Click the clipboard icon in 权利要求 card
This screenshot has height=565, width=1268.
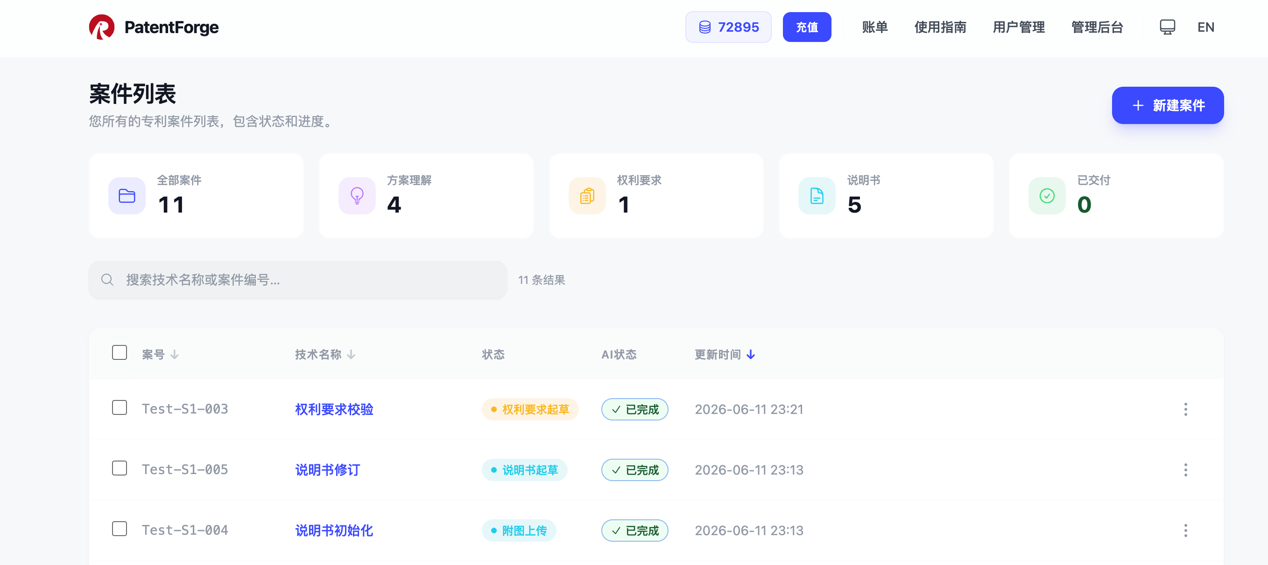point(587,196)
